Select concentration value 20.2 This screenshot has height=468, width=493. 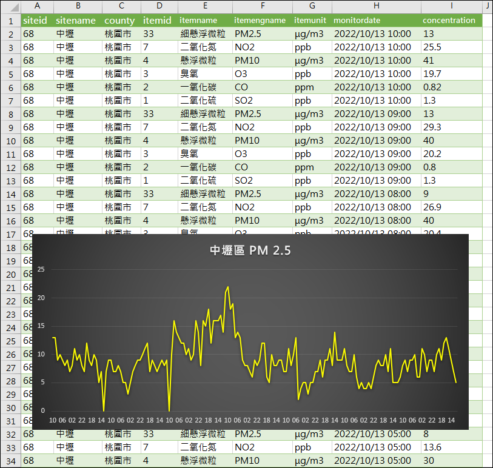click(452, 154)
